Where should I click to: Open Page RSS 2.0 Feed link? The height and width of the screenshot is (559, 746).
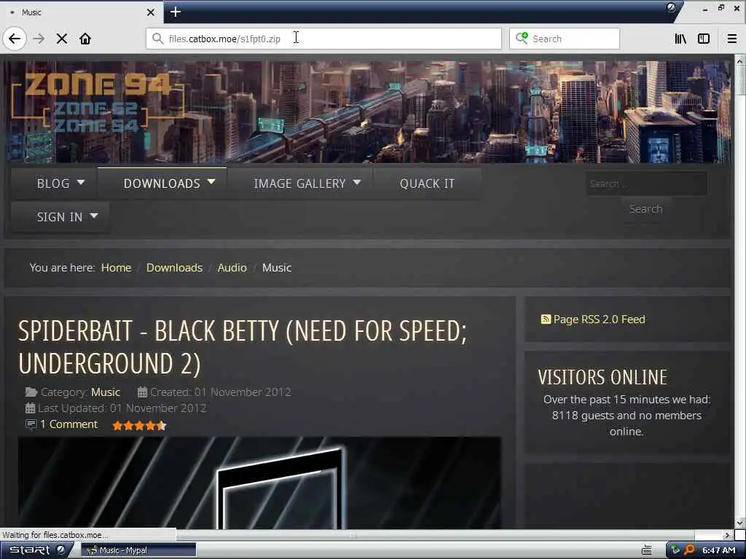click(599, 320)
